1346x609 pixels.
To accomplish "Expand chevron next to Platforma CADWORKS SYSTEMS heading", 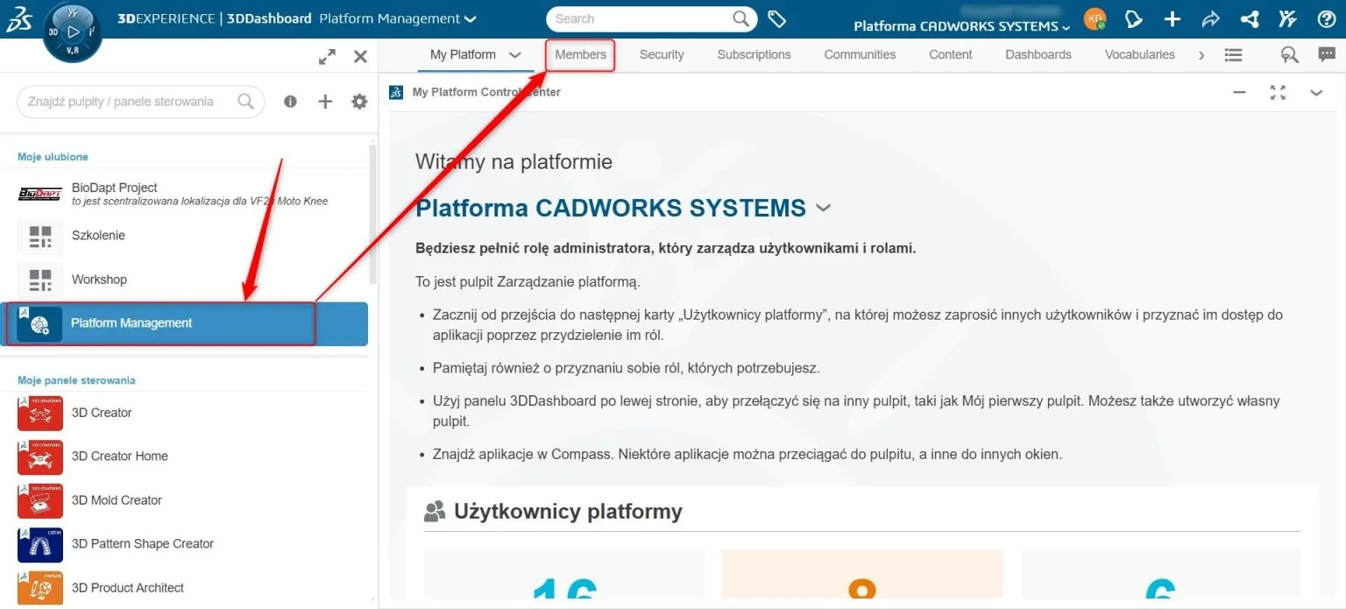I will [823, 209].
